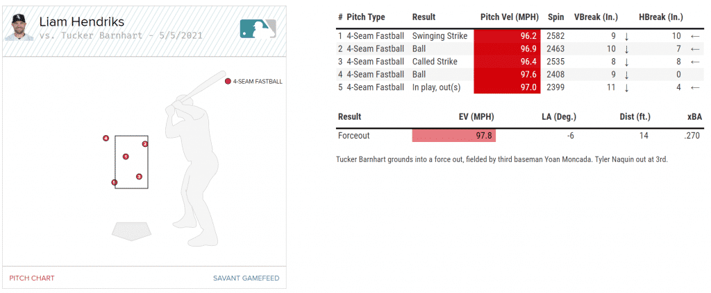Screen dimensions: 711x293
Task: Click the MLB logo icon
Action: (258, 28)
